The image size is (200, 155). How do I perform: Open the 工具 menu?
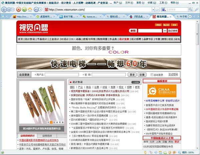click(x=163, y=3)
